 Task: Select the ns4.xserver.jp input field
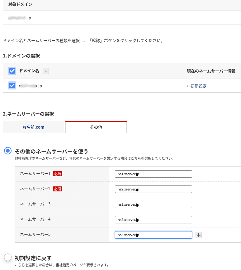[153, 220]
